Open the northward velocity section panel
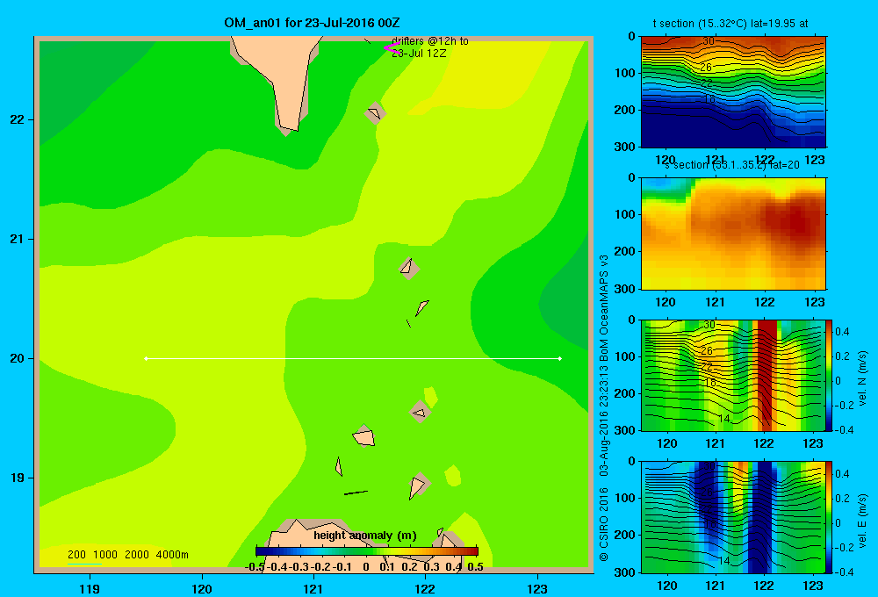878x597 pixels. pos(733,375)
